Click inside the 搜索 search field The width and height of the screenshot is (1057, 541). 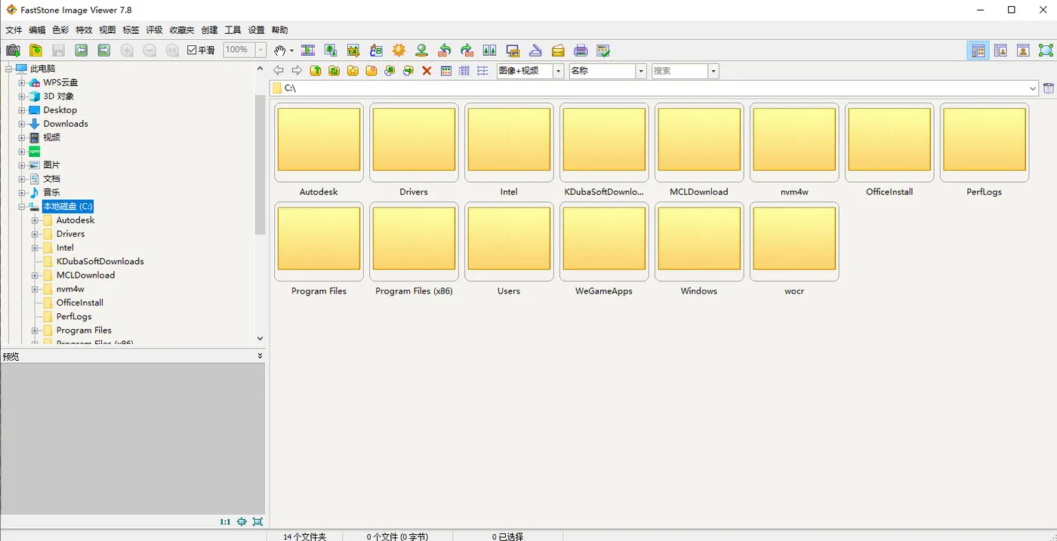(x=679, y=71)
